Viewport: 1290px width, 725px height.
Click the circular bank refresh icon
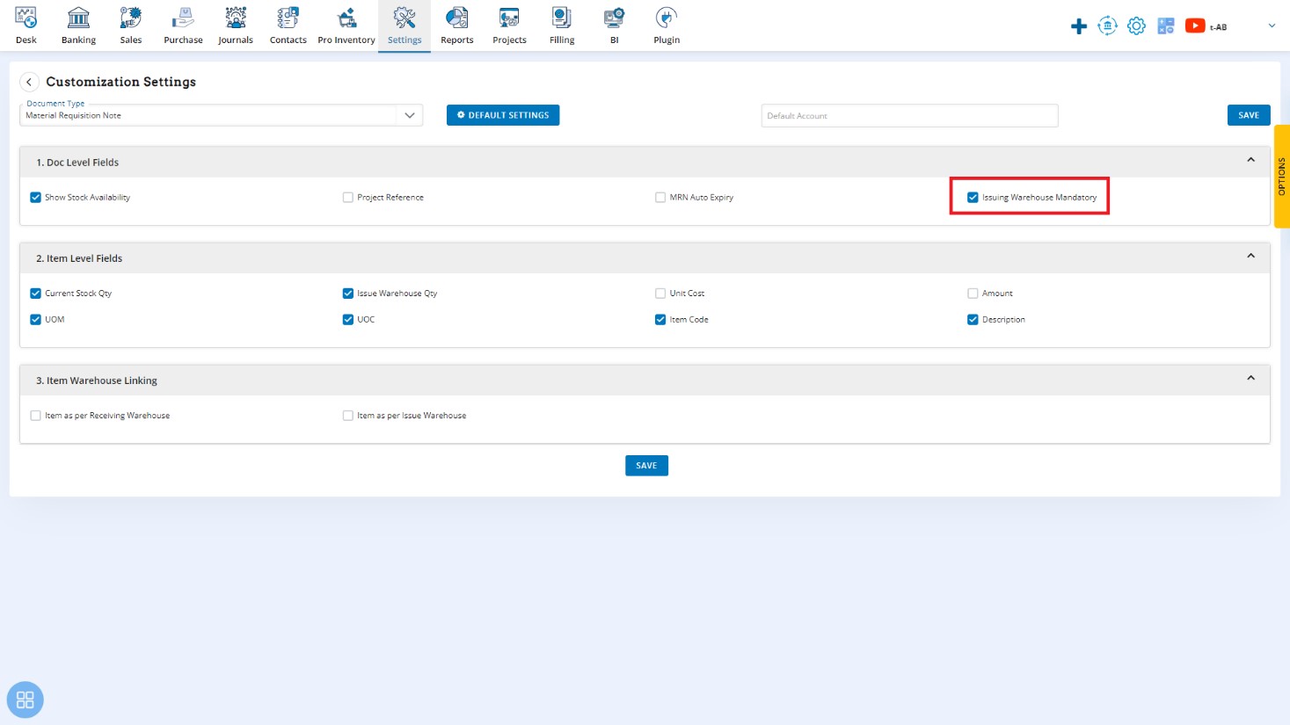[x=1108, y=26]
